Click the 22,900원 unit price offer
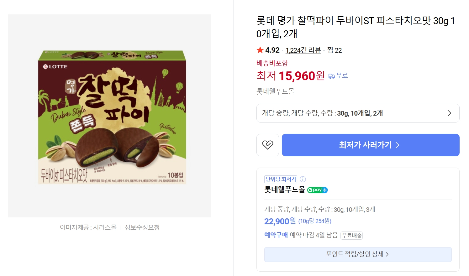Image resolution: width=469 pixels, height=276 pixels. (280, 221)
